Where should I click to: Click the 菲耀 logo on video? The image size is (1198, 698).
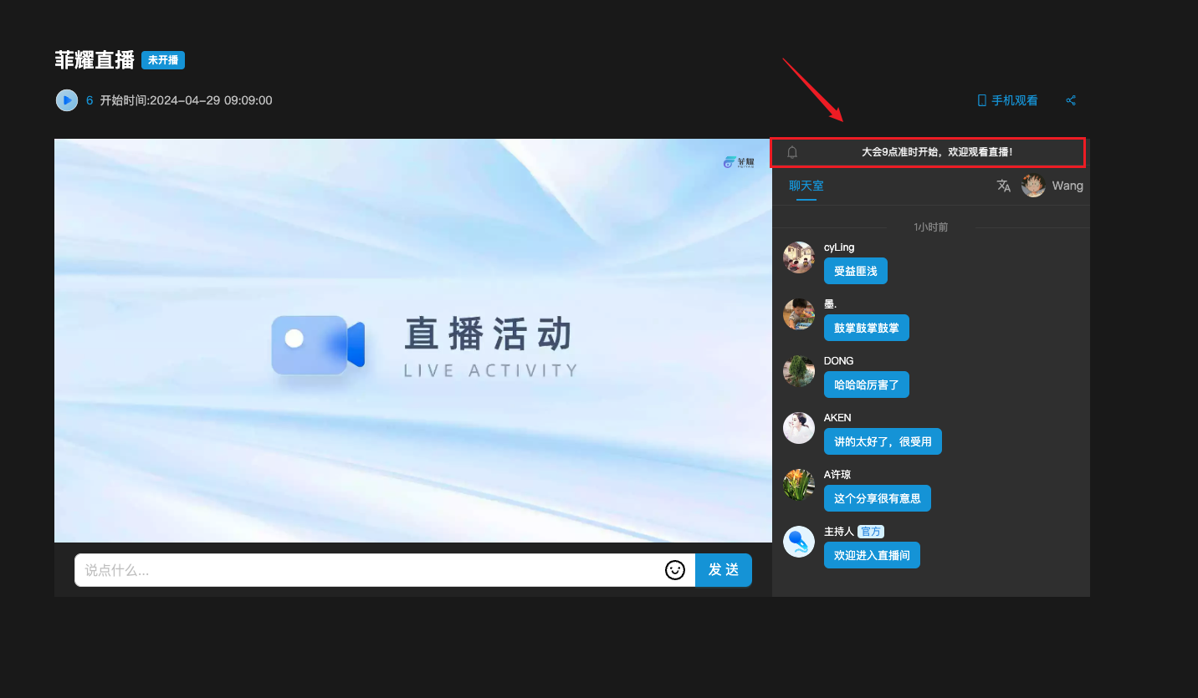click(x=739, y=162)
